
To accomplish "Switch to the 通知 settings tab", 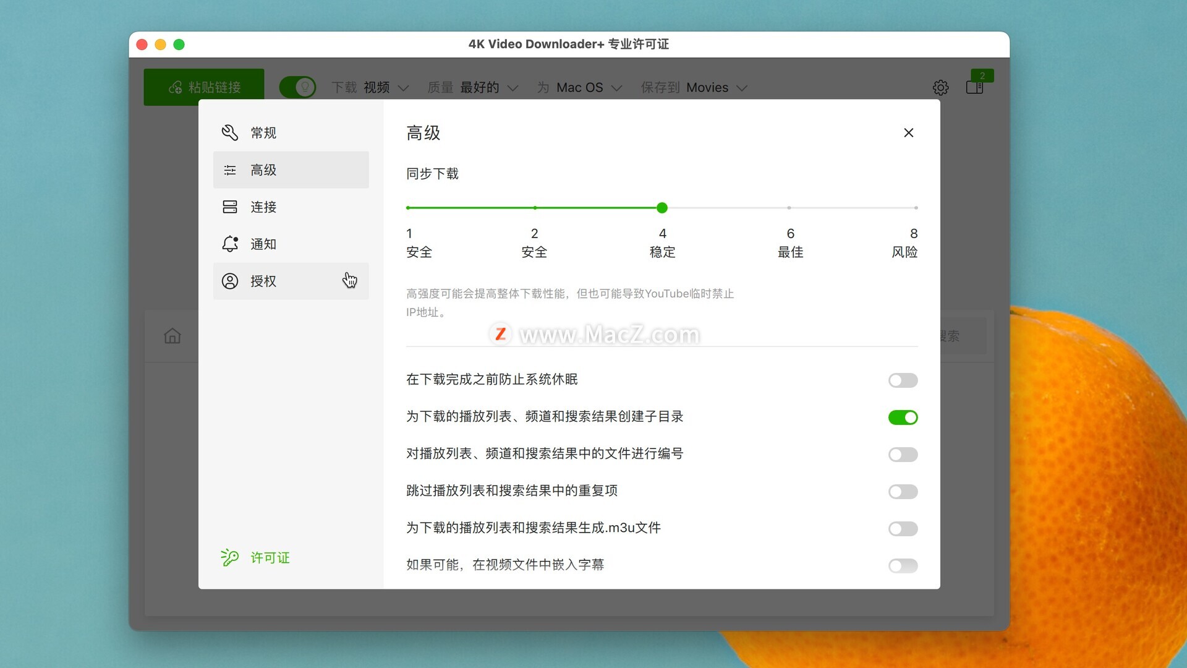I will (291, 244).
